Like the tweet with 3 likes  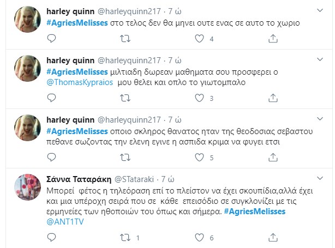click(200, 98)
